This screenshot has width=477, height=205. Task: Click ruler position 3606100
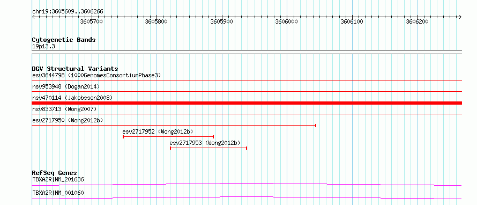352,21
